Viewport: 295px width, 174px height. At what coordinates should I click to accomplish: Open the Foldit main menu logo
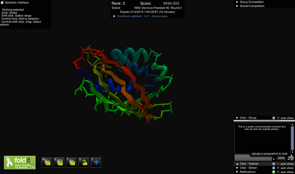click(x=20, y=163)
